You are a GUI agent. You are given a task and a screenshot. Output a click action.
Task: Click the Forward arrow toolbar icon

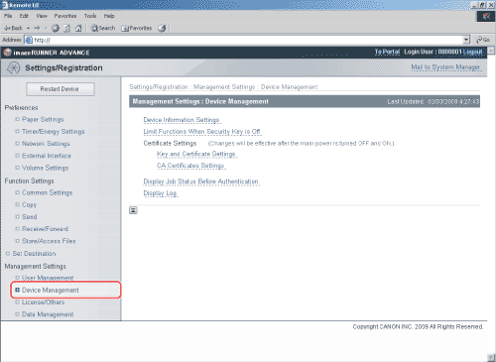37,28
